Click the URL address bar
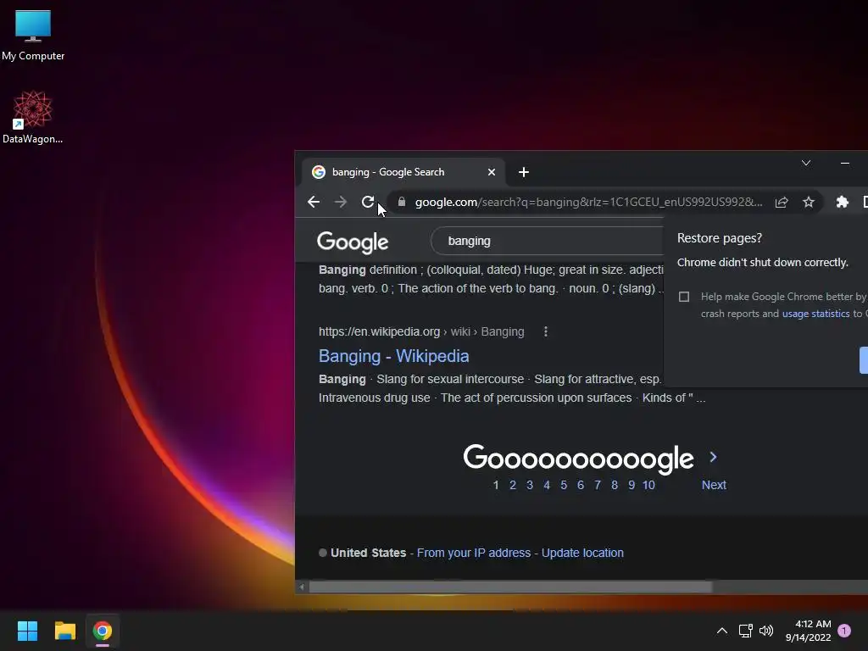Viewport: 868px width, 651px height. [x=588, y=202]
